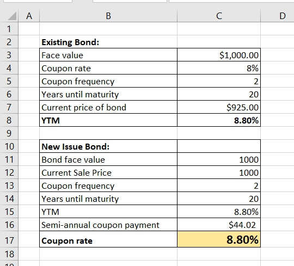294x266 pixels.
Task: Click the Select All corner triangle
Action: point(12,16)
